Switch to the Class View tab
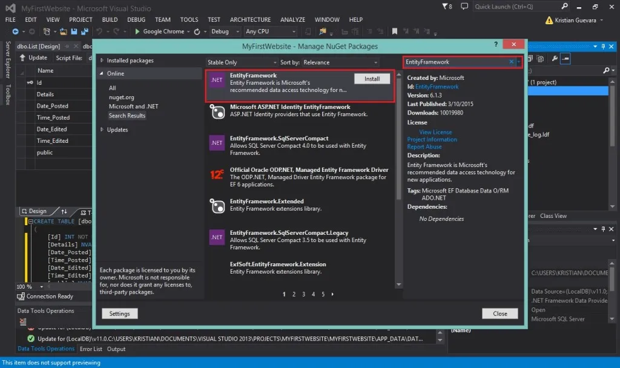The width and height of the screenshot is (620, 368). 553,216
